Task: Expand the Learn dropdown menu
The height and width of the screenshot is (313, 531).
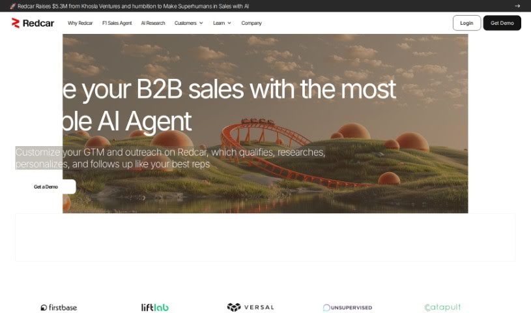Action: [x=222, y=23]
